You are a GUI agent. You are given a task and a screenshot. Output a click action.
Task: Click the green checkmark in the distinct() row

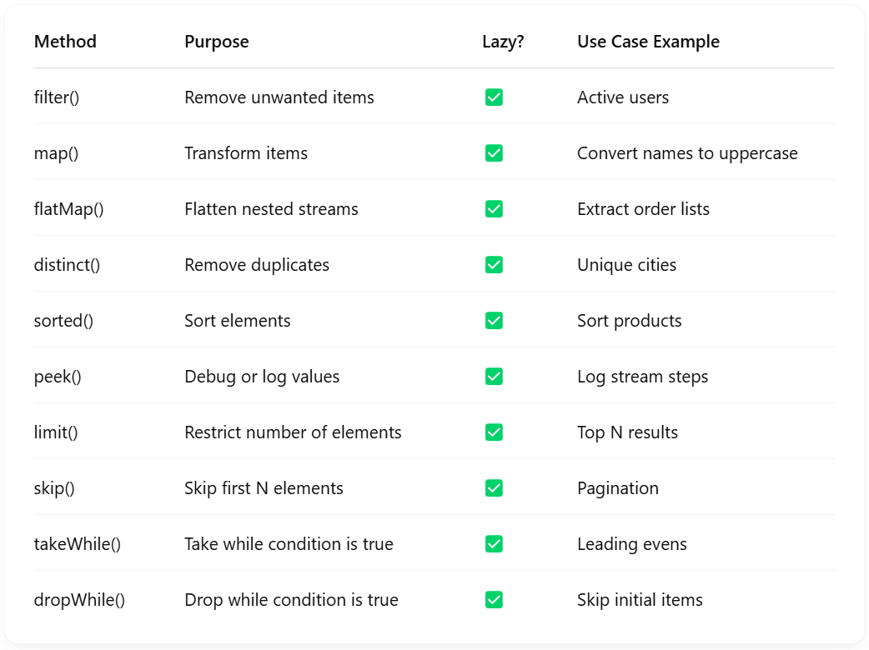click(494, 265)
